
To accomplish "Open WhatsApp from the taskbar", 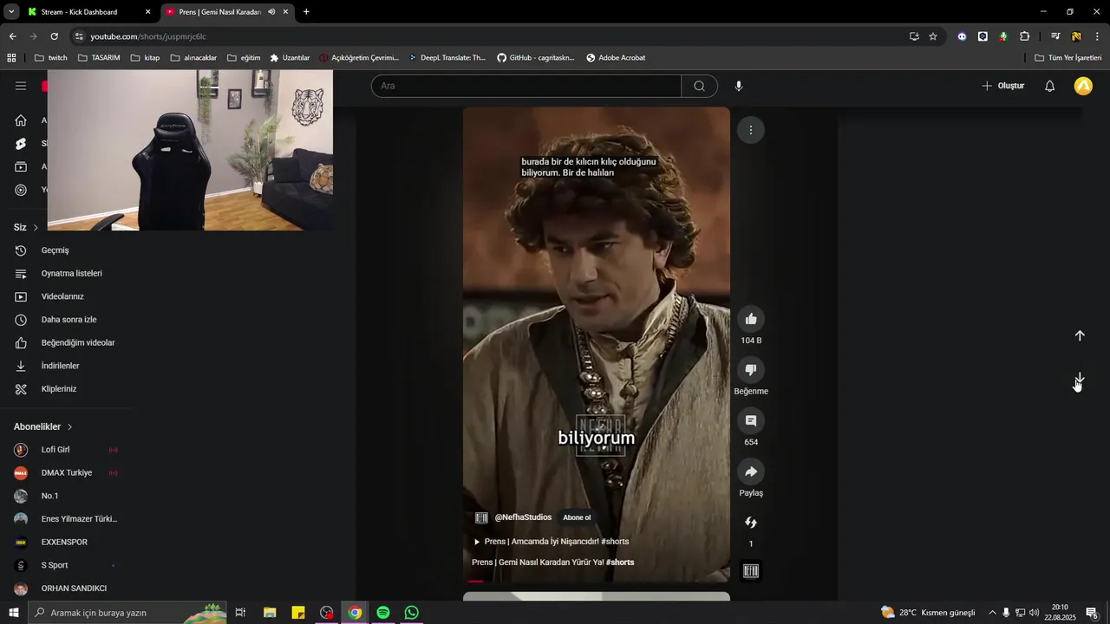I will (412, 613).
